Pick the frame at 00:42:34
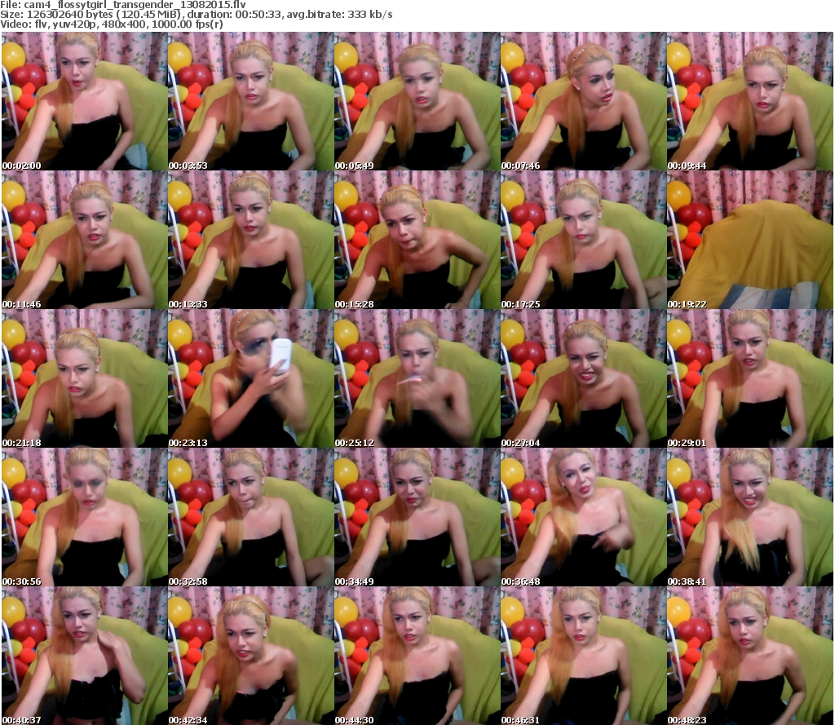Screen dimensions: 835x725 (x=251, y=656)
